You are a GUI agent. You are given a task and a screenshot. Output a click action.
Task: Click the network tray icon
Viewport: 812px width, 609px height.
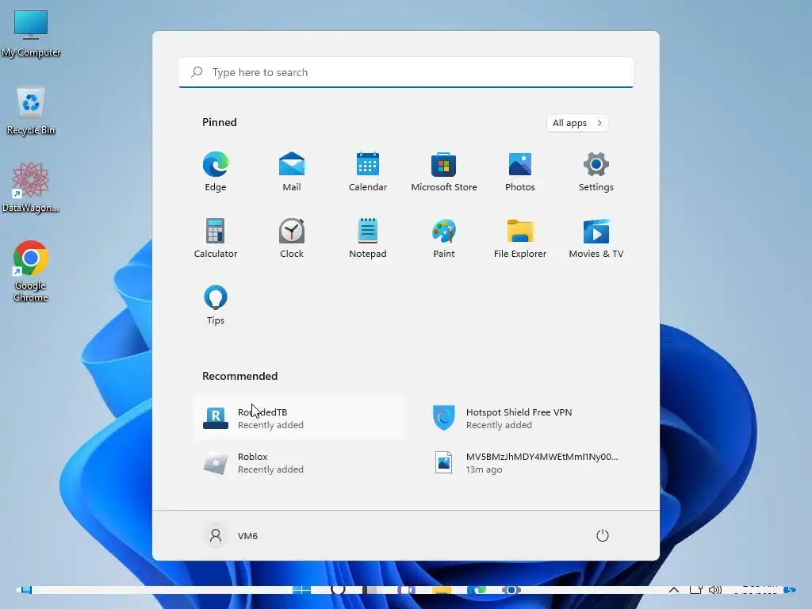point(696,590)
